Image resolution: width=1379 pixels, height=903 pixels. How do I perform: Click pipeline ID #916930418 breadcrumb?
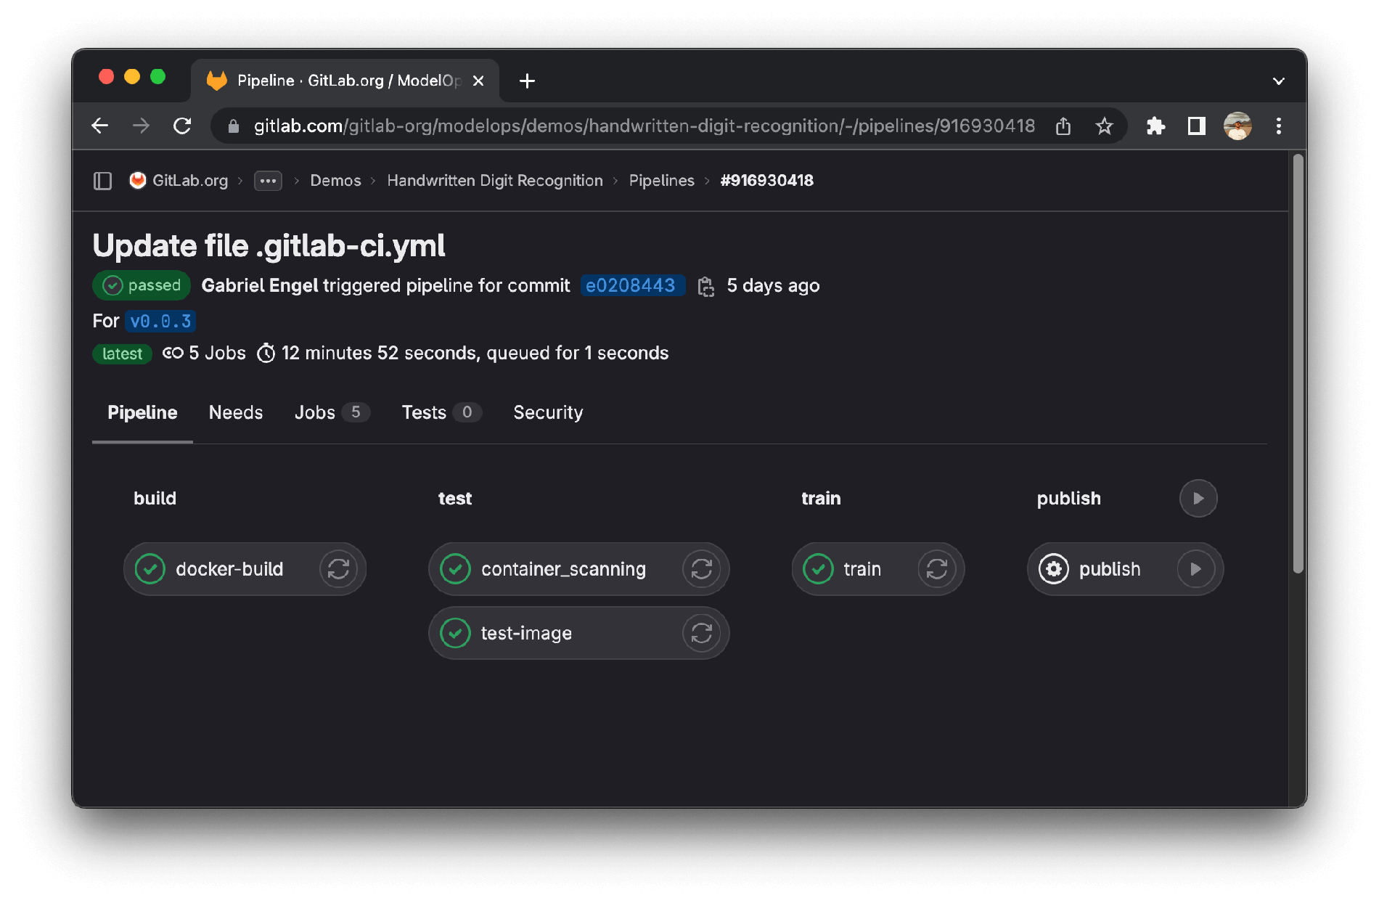pyautogui.click(x=766, y=181)
